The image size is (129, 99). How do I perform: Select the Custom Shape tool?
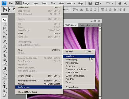click(4, 95)
